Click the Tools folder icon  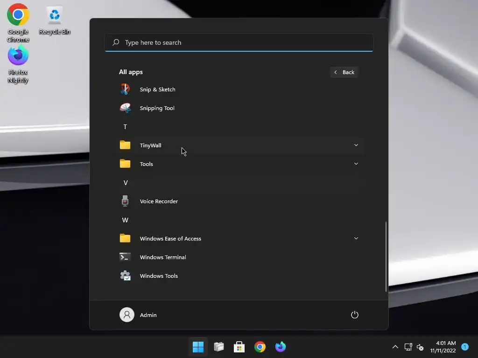tap(125, 164)
